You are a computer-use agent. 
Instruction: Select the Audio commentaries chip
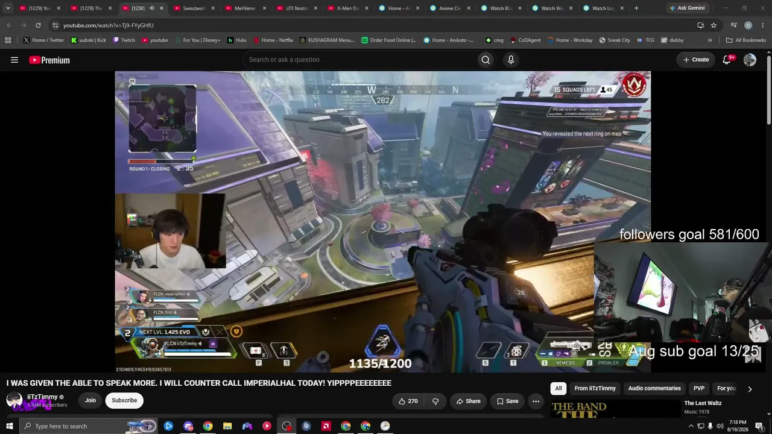pyautogui.click(x=654, y=389)
